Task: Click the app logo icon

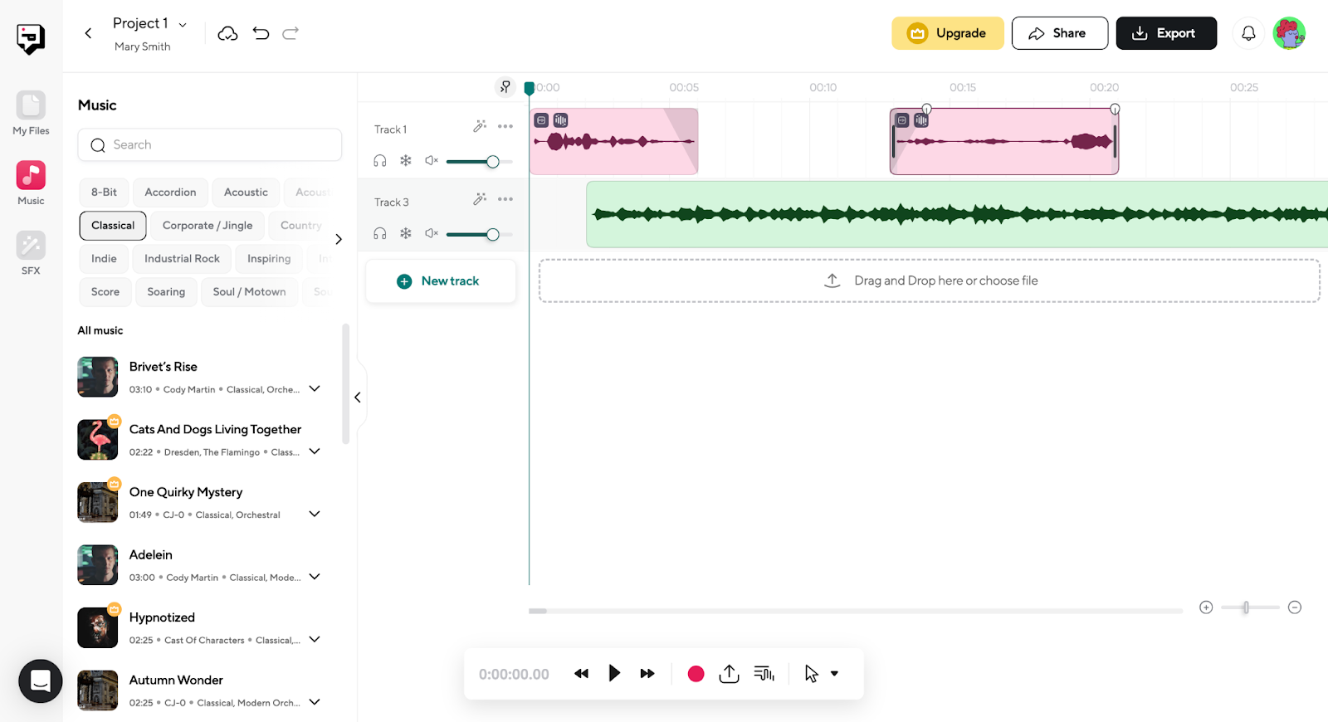Action: [x=31, y=38]
